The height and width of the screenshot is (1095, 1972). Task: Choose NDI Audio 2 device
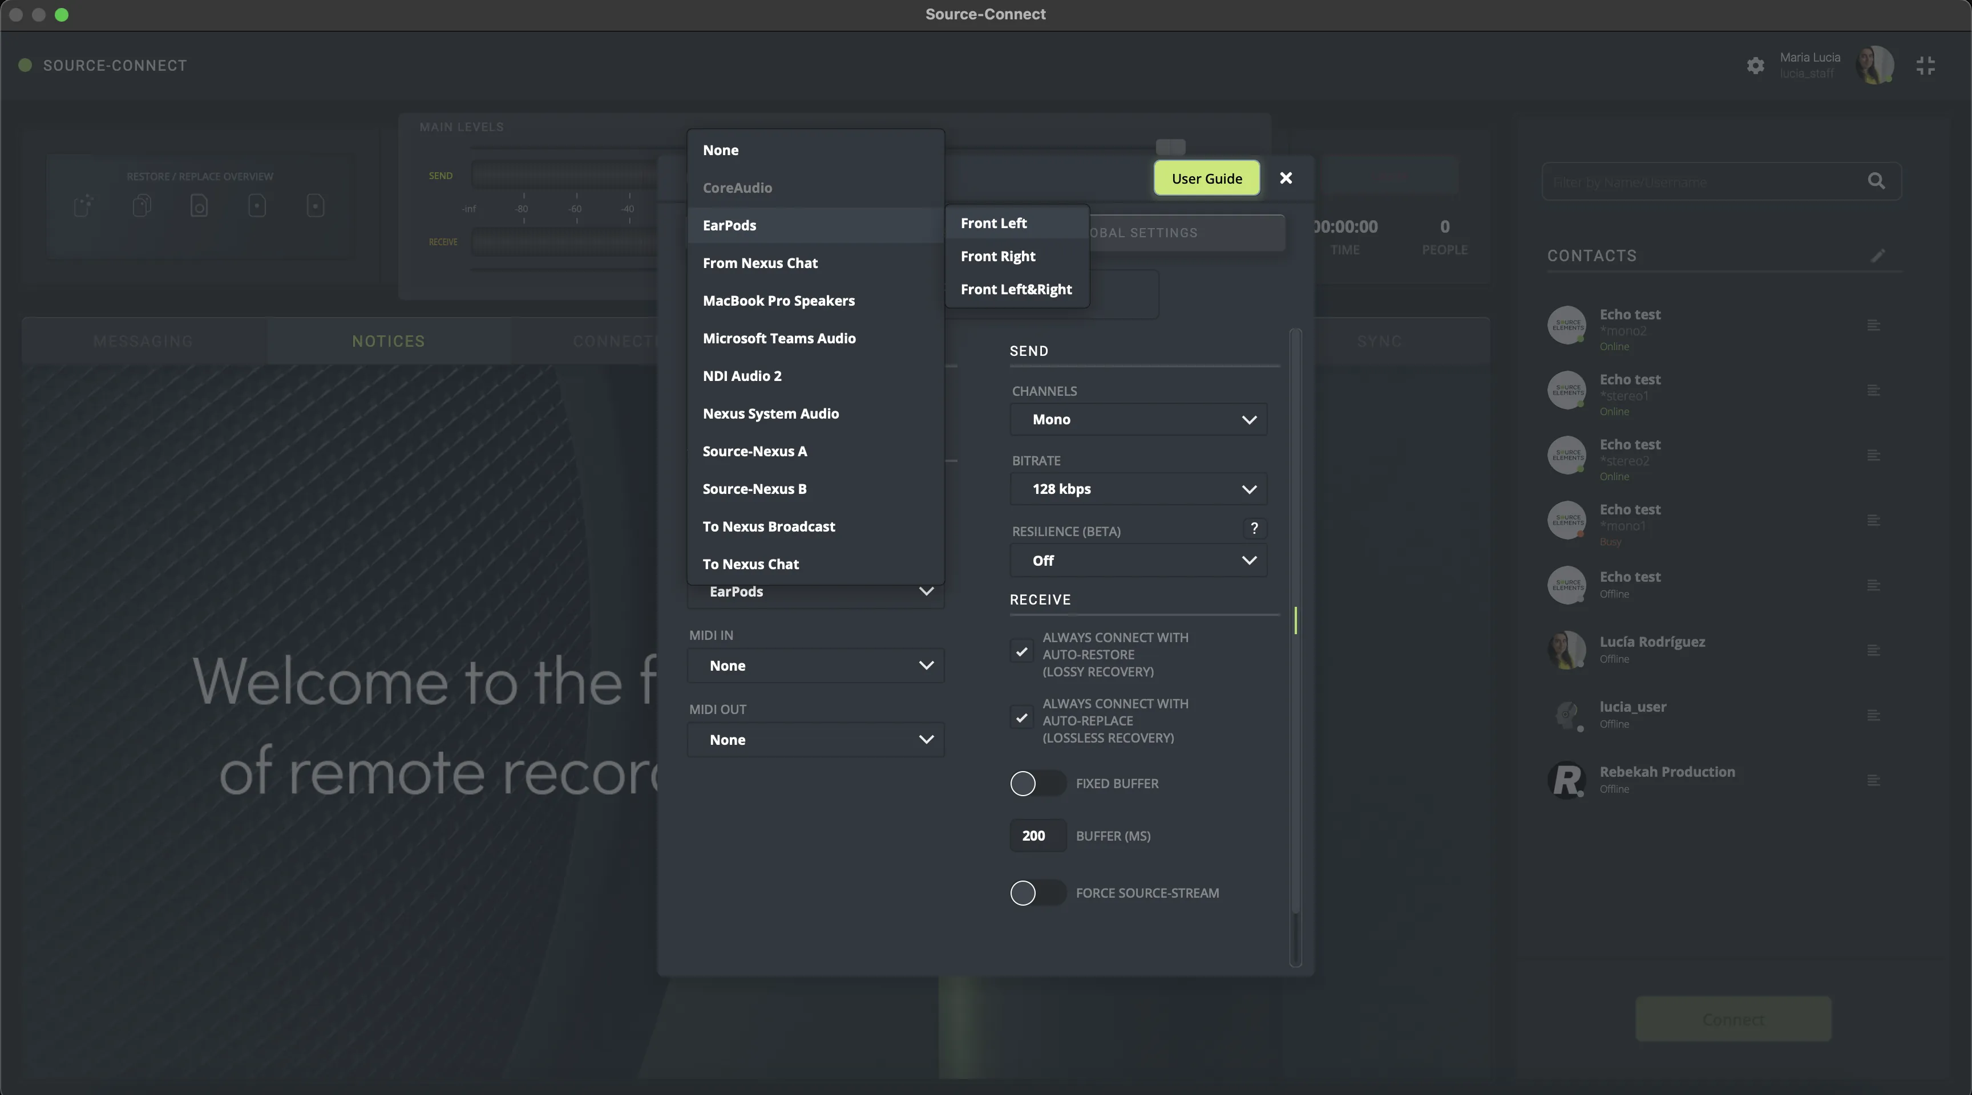click(x=816, y=376)
